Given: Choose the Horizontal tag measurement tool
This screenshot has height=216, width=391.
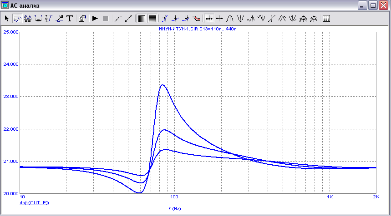Looking at the screenshot, I should [38, 19].
